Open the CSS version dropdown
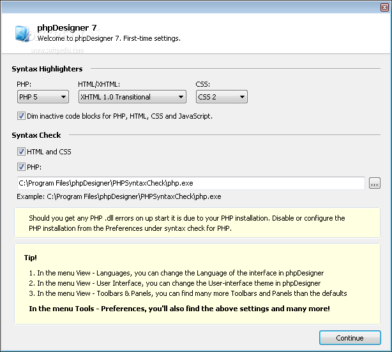Image resolution: width=392 pixels, height=352 pixels. tap(222, 97)
